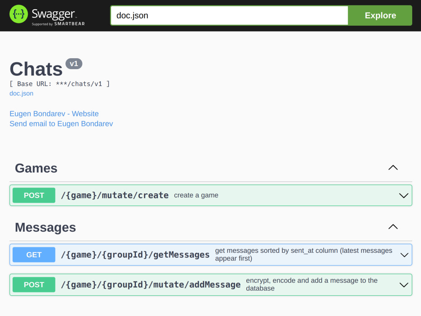
Task: Collapse the Messages section
Action: (x=393, y=227)
